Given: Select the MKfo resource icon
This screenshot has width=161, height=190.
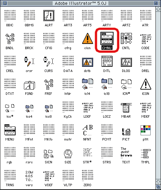Looking at the screenshot, I should pyautogui.click(x=49, y=130).
